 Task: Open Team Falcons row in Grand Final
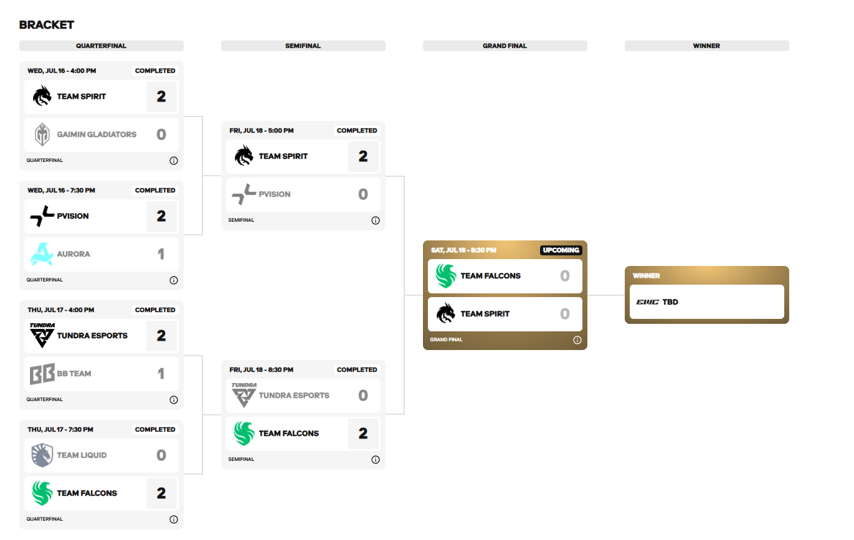tap(505, 276)
